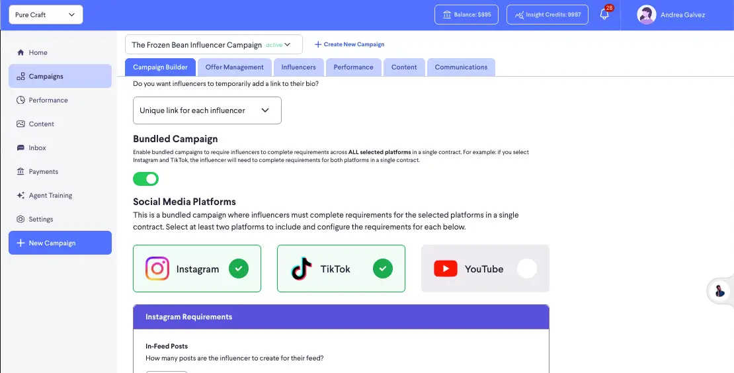Click the plus icon on New Campaign
The height and width of the screenshot is (373, 734).
point(20,243)
